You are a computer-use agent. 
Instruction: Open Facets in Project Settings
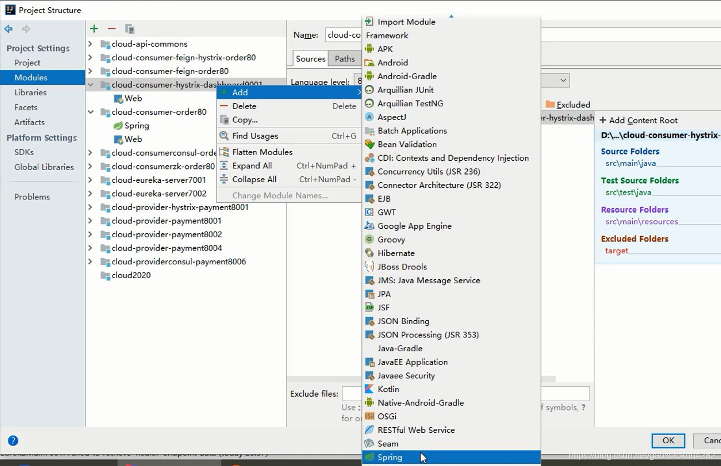26,107
